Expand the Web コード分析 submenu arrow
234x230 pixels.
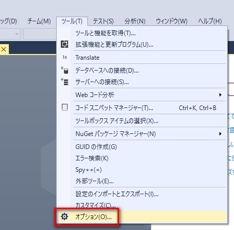(x=220, y=95)
